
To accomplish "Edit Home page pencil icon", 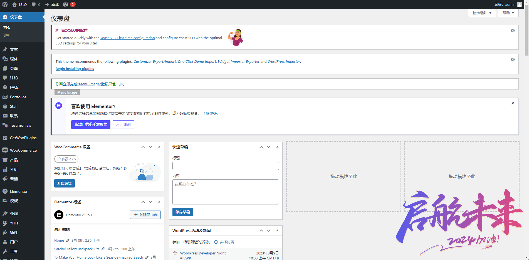I will click(68, 241).
